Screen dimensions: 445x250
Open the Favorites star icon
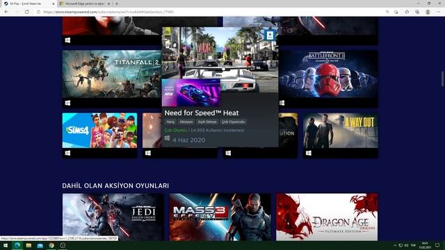click(x=407, y=12)
